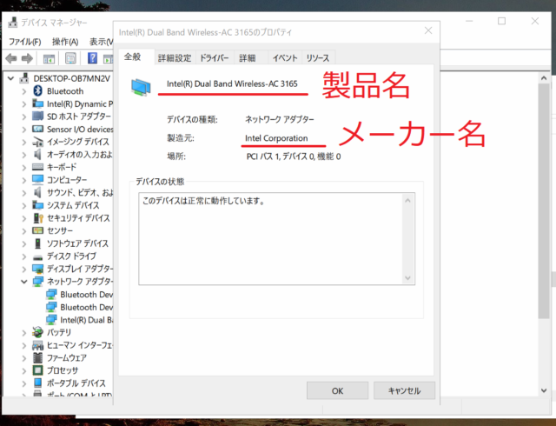Switch to the ドライバー tab

point(215,58)
